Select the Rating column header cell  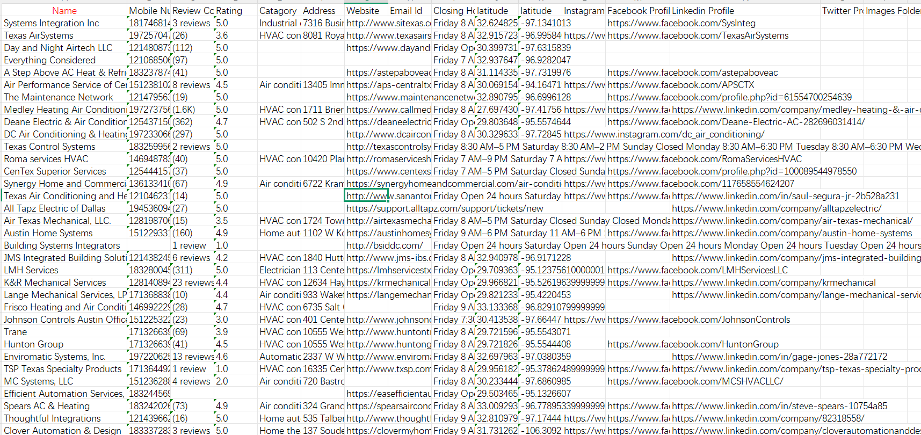[x=229, y=11]
